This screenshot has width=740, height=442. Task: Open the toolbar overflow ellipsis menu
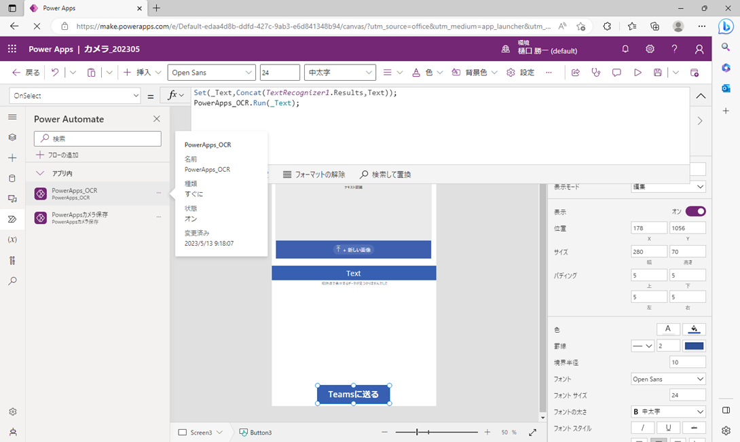click(x=549, y=72)
